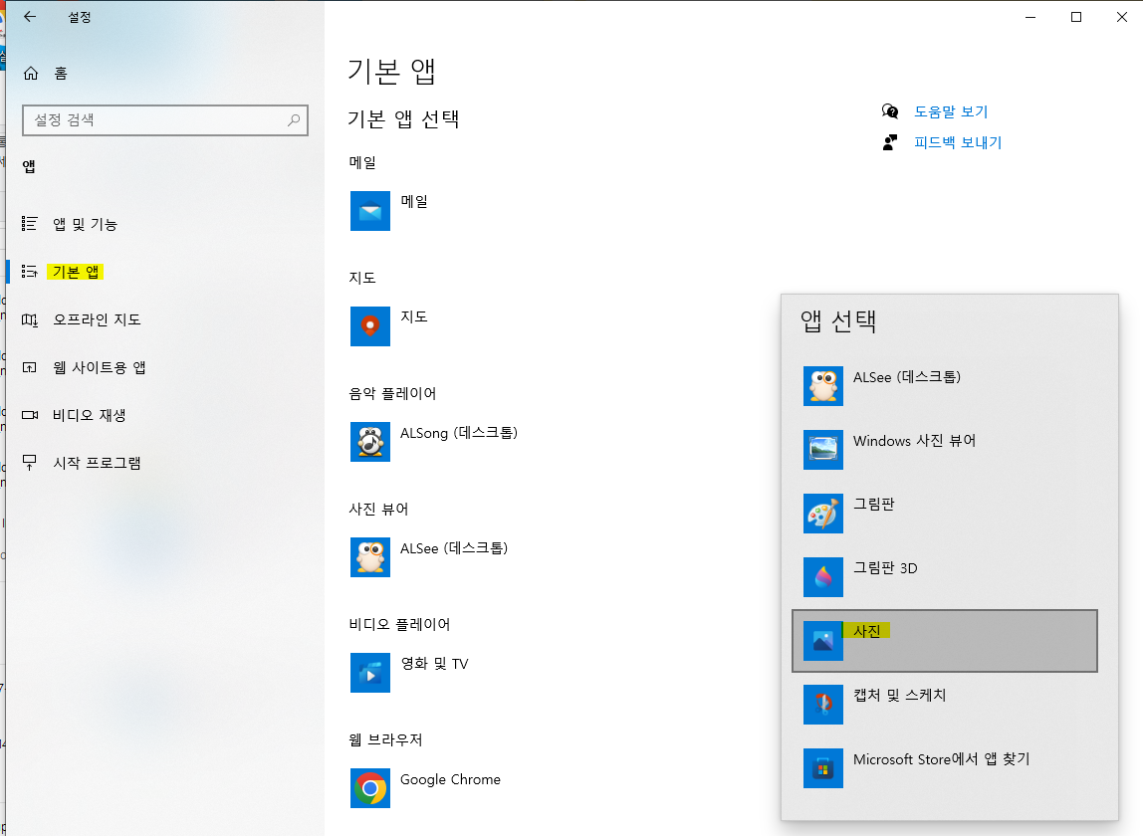1143x836 pixels.
Task: Select ALSee (데스크톱) text in popup
Action: click(907, 377)
